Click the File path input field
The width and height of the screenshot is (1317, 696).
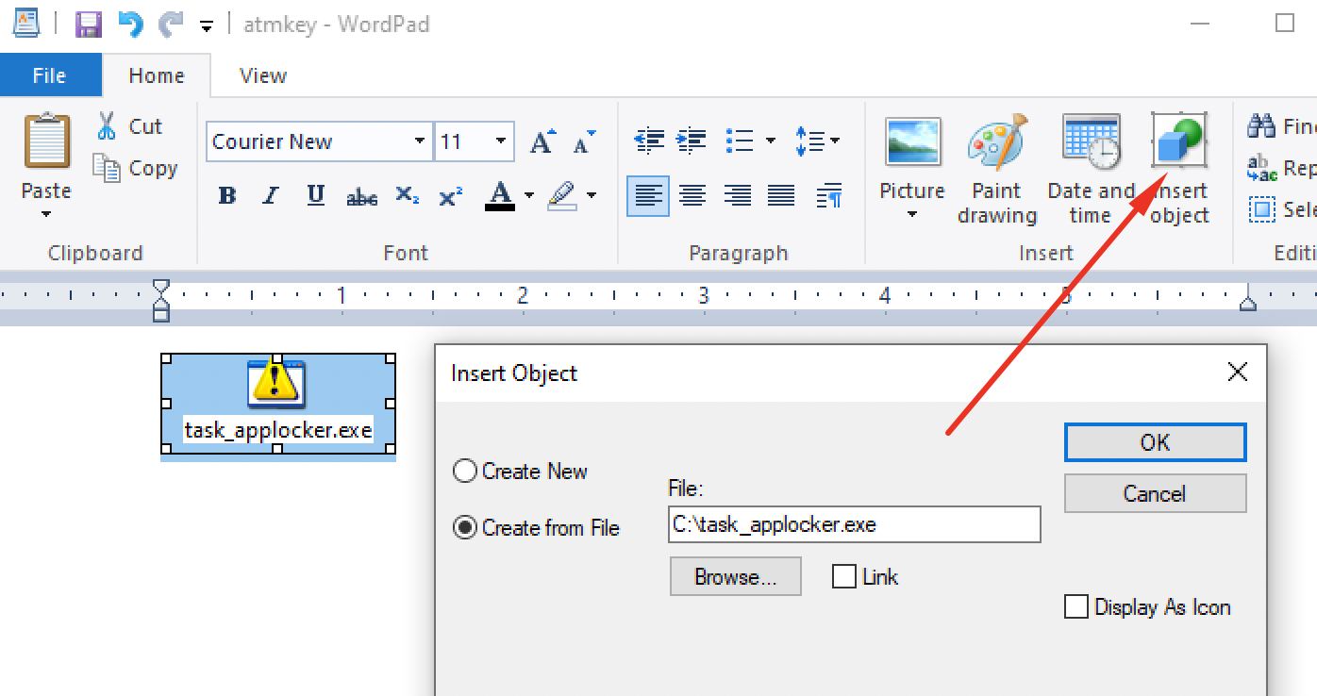tap(854, 524)
